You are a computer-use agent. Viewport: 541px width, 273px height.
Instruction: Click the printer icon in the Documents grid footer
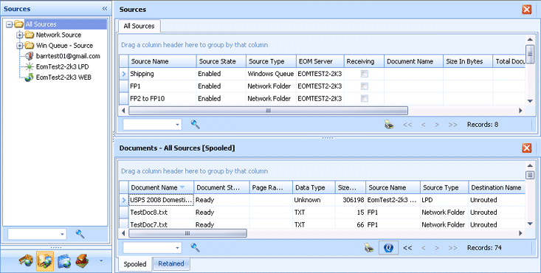tap(369, 248)
